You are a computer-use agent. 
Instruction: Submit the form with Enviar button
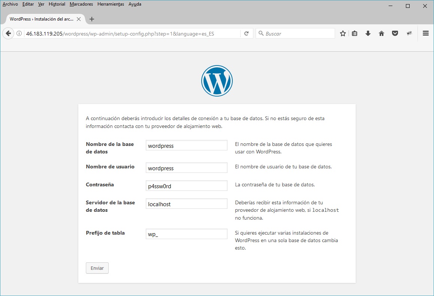coord(97,268)
